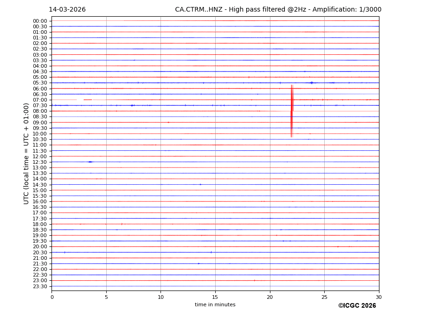Pick the 18:00 trace row label
The height and width of the screenshot is (323, 430).
[x=40, y=224]
